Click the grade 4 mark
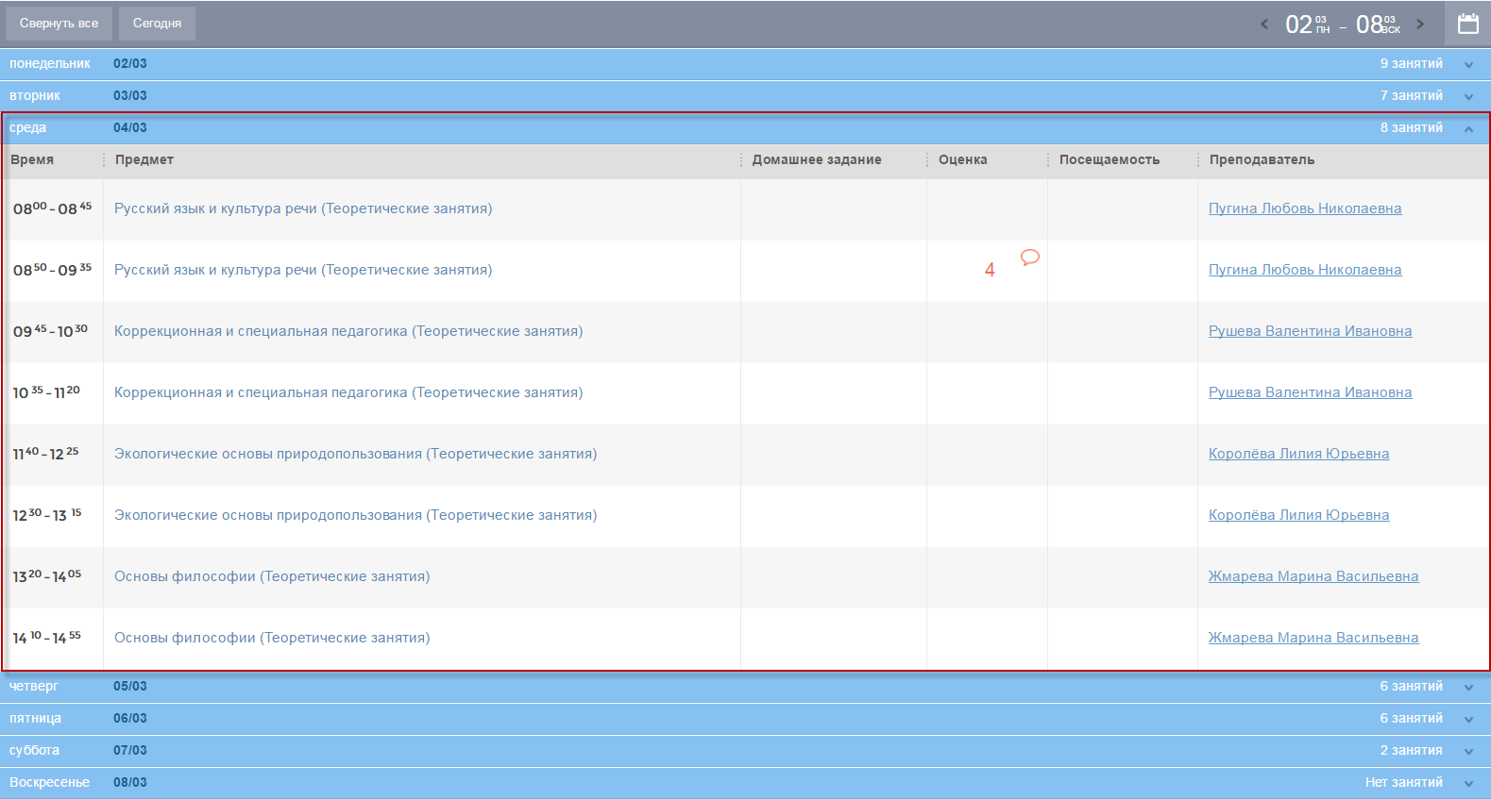 coord(990,270)
